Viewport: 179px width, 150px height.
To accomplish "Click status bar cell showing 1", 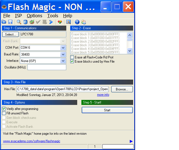I will [95, 147].
